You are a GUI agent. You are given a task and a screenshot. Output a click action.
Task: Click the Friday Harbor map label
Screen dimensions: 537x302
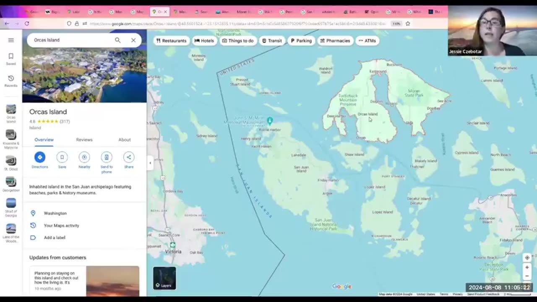(328, 180)
